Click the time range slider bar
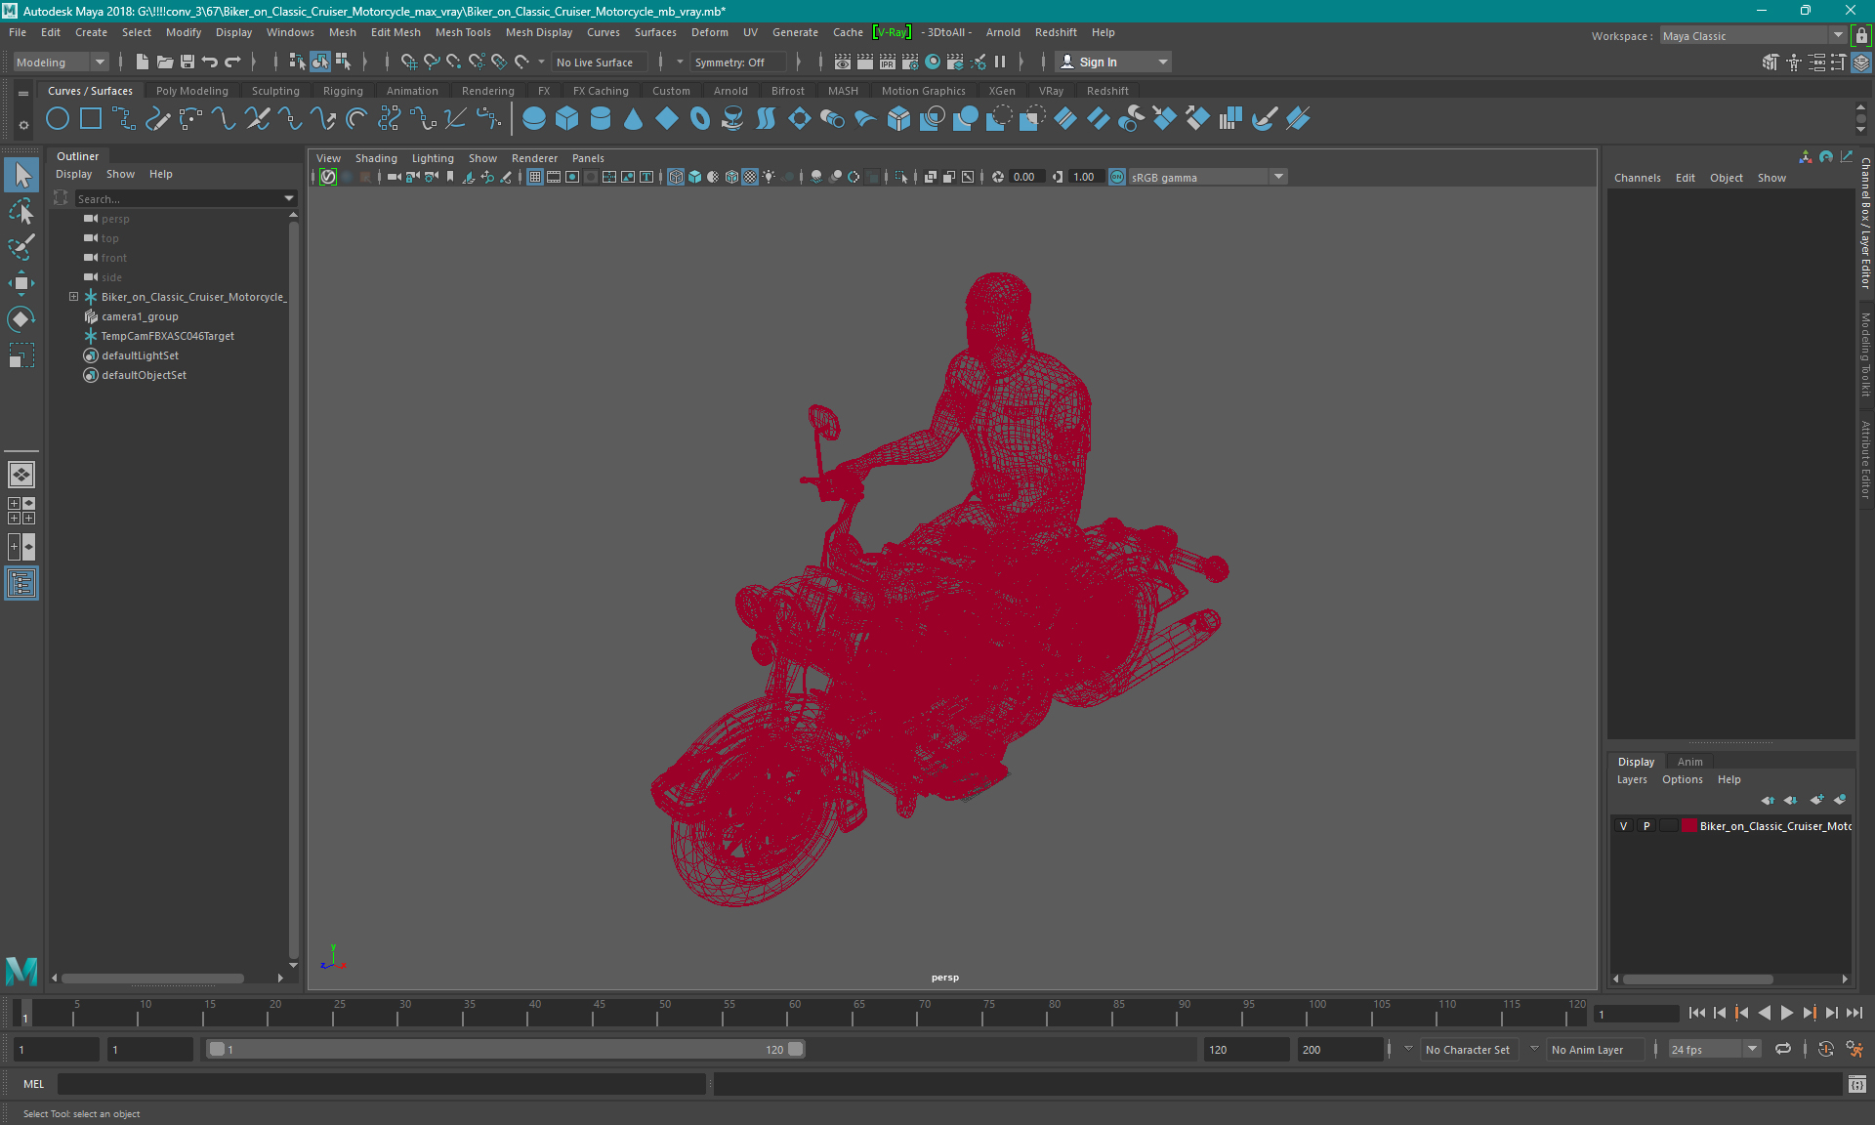The width and height of the screenshot is (1875, 1125). pos(506,1049)
